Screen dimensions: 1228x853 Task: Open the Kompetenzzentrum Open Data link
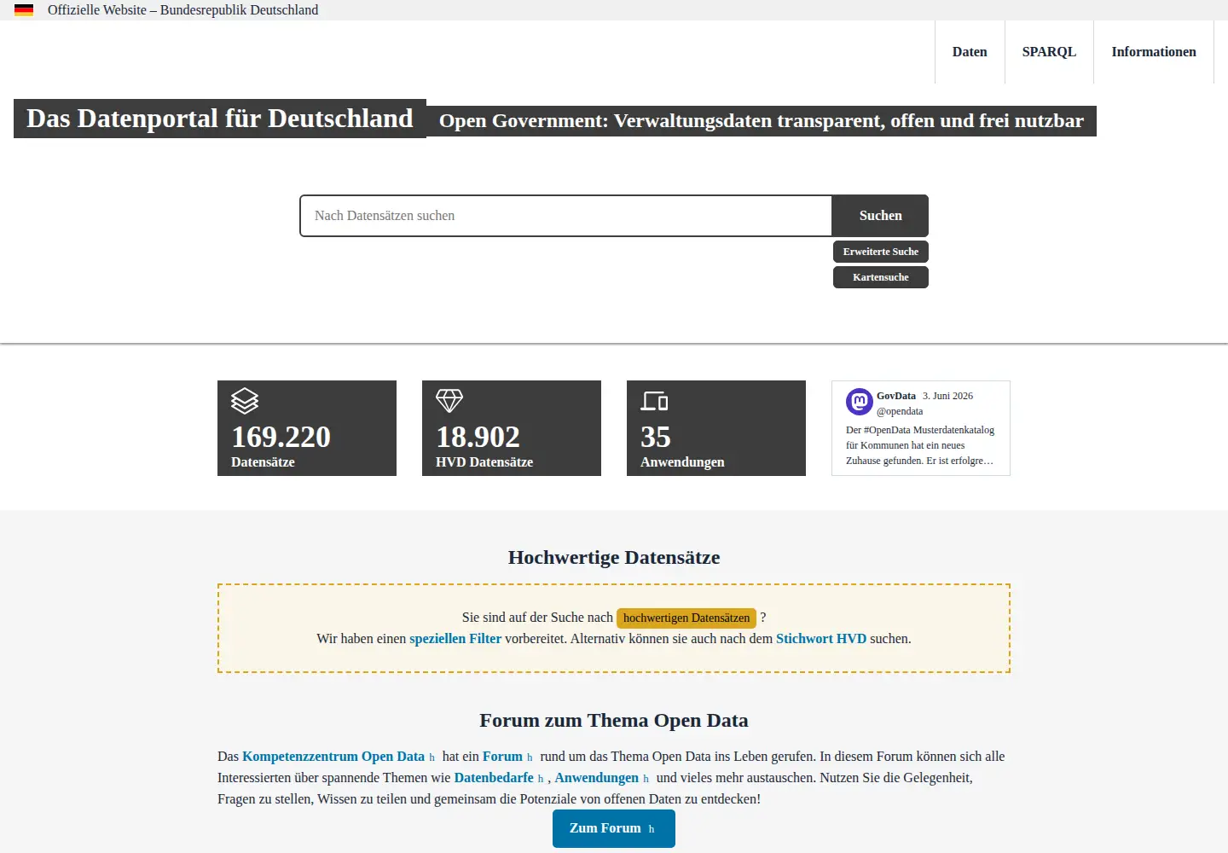click(x=339, y=757)
